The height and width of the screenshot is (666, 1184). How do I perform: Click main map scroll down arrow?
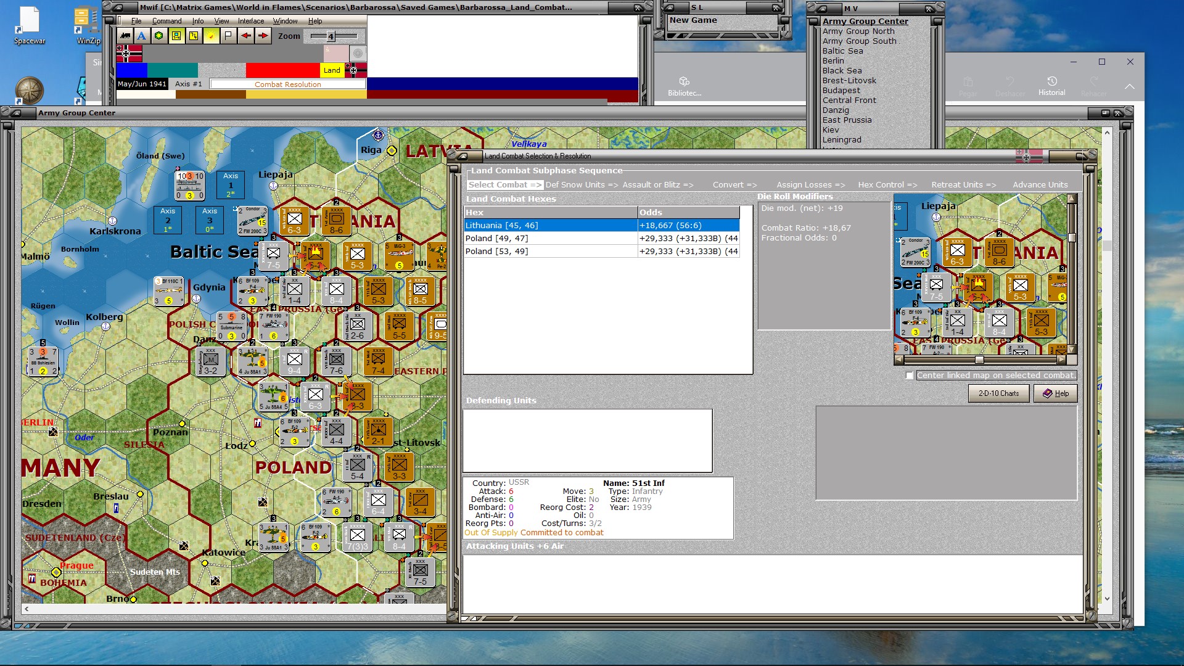1107,598
